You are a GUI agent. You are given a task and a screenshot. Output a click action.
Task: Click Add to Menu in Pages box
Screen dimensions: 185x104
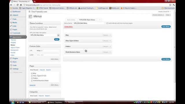click(54, 85)
